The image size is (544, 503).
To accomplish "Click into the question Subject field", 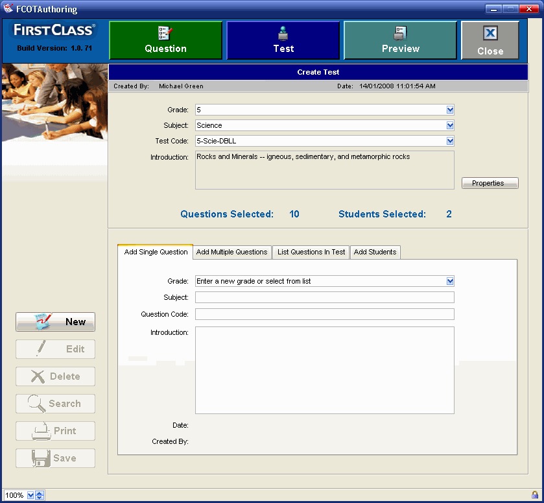I will (324, 298).
